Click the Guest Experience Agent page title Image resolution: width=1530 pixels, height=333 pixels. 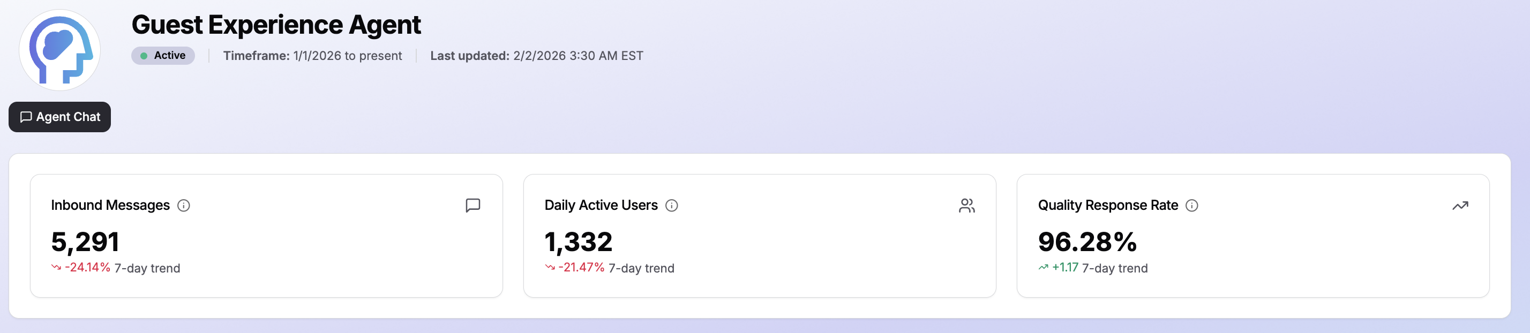(x=276, y=25)
